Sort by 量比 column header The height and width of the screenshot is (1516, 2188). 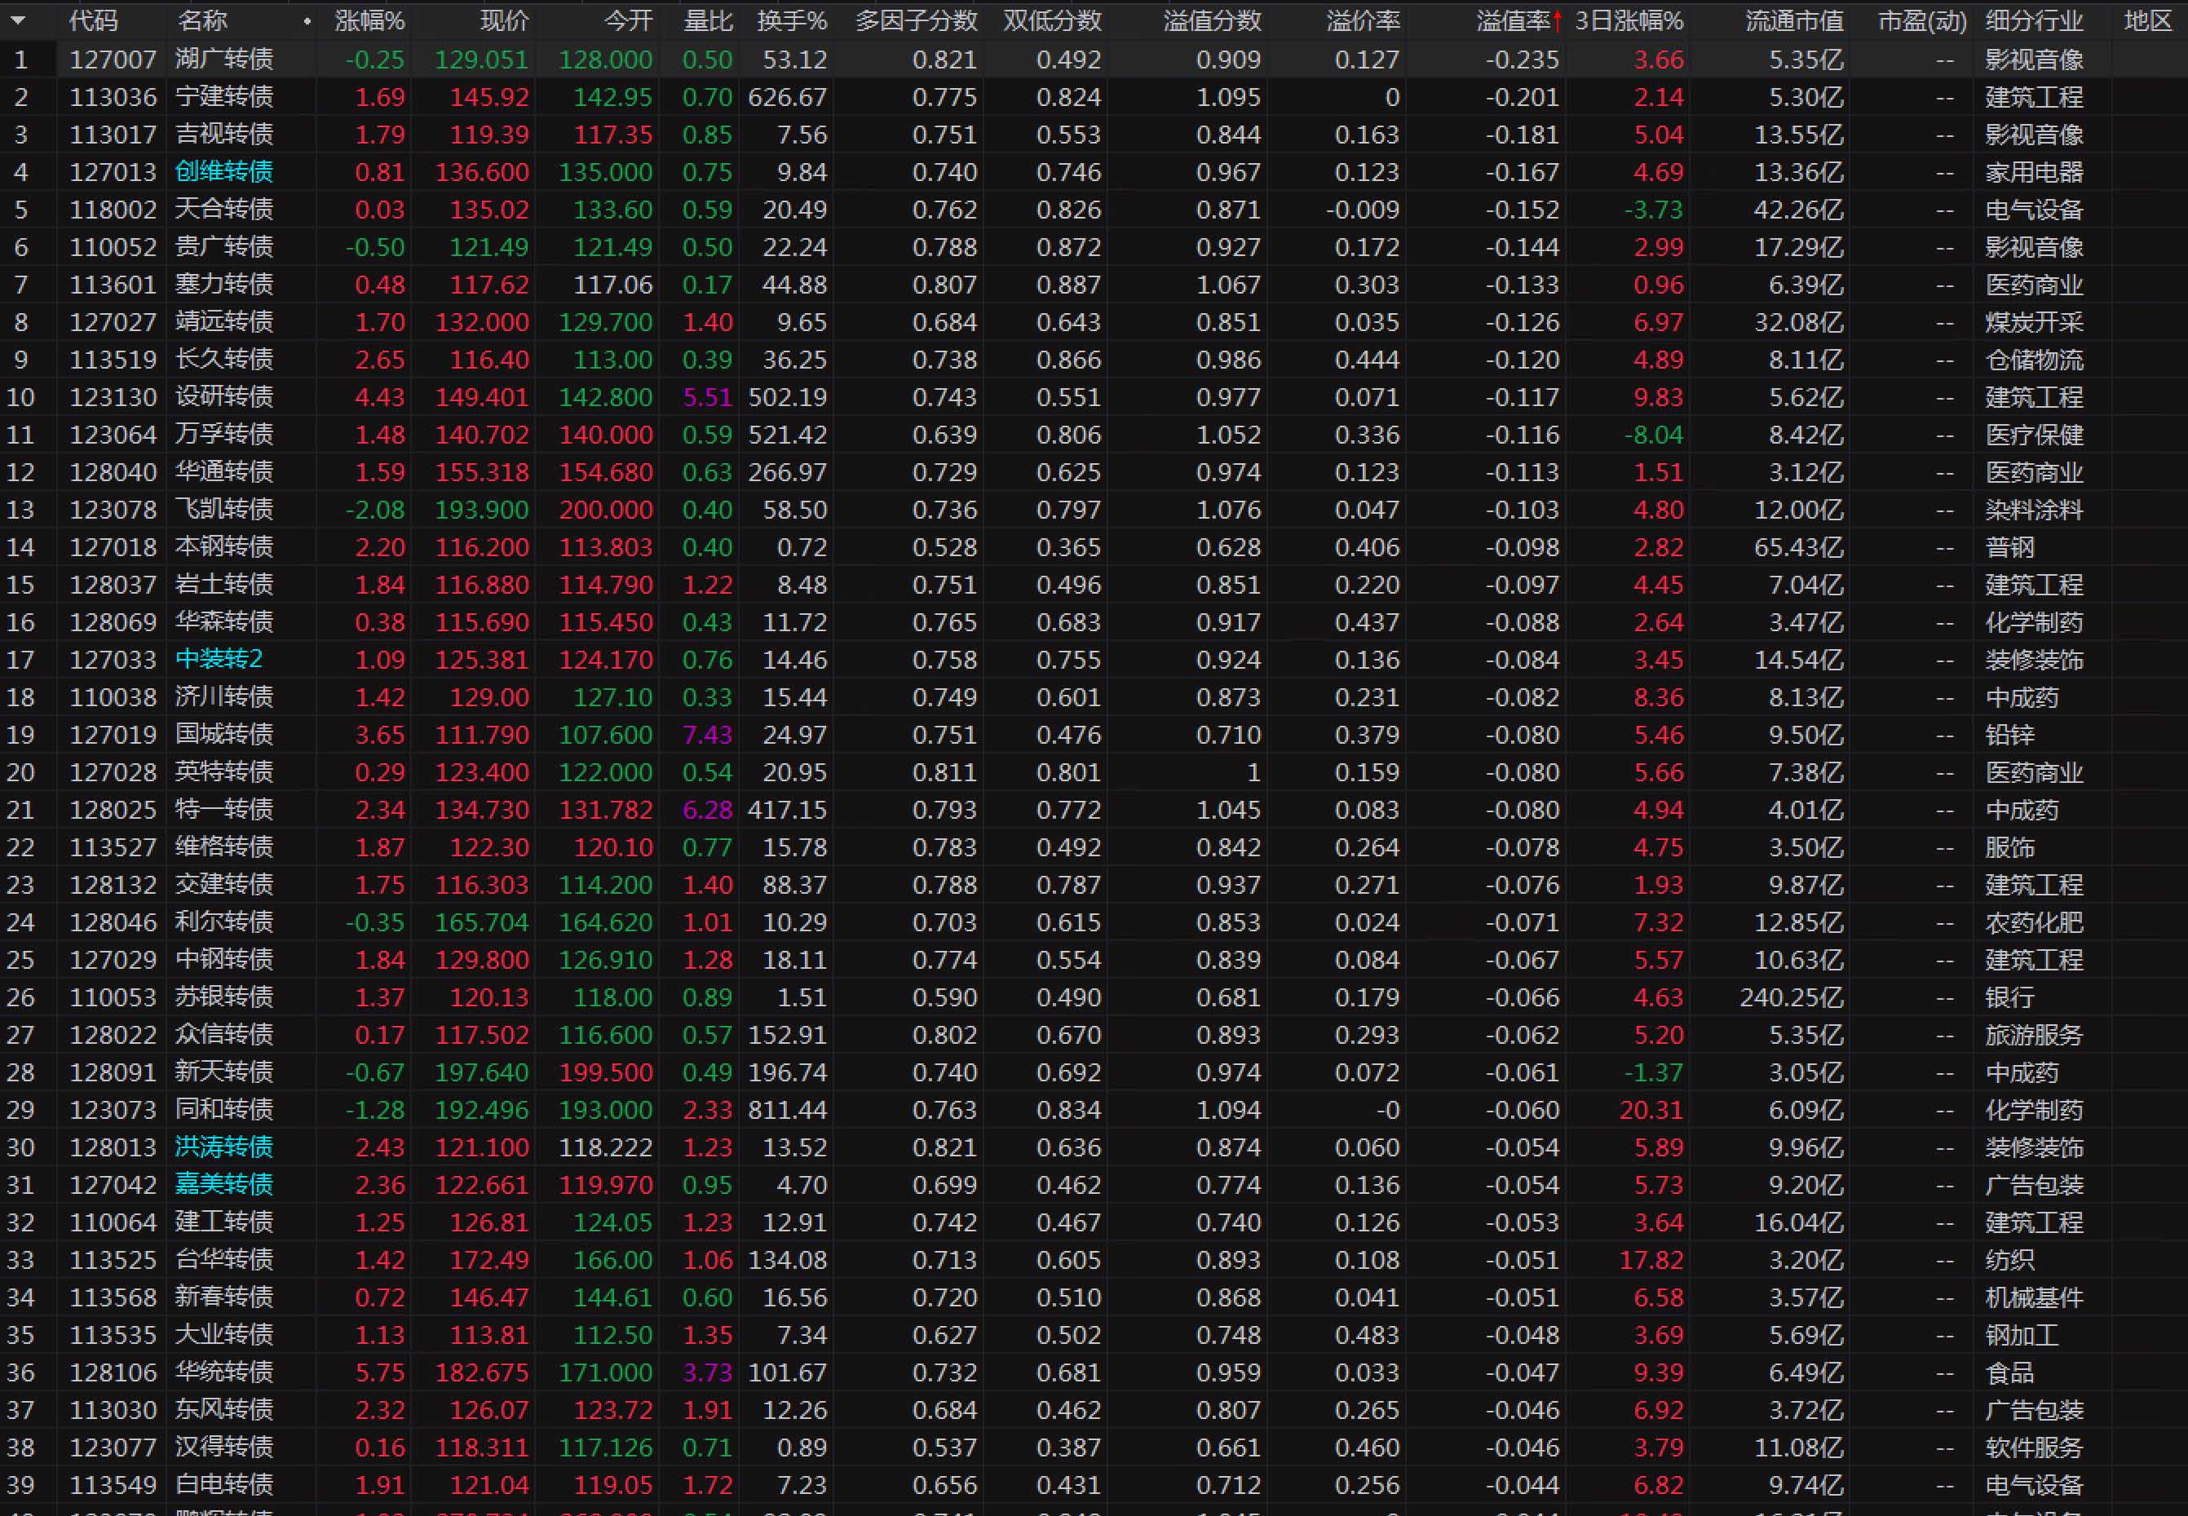pos(708,21)
